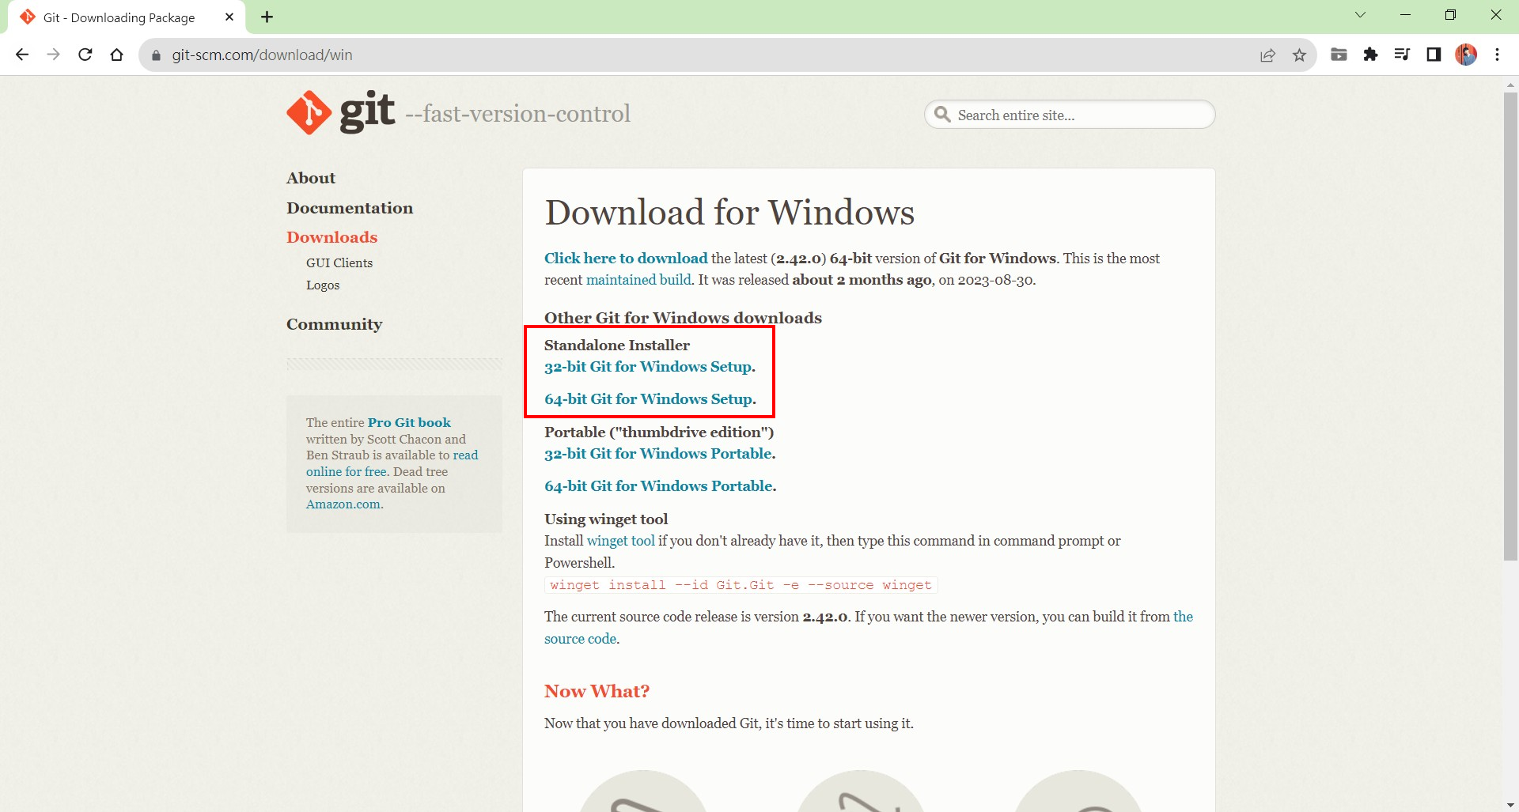This screenshot has height=812, width=1519.
Task: Click the Git logo in header
Action: (340, 112)
